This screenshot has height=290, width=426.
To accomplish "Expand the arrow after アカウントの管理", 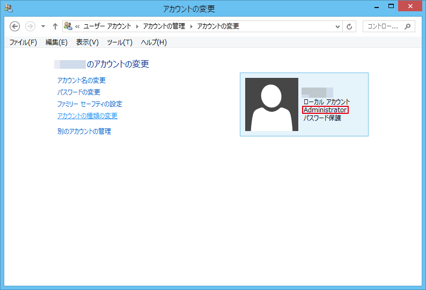I will (x=191, y=26).
